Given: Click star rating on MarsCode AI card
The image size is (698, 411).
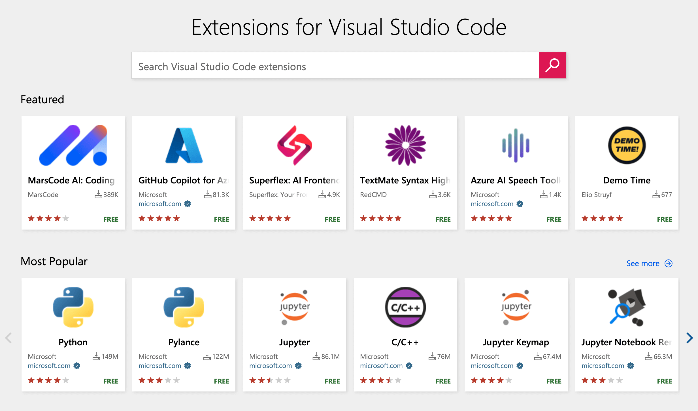Looking at the screenshot, I should (x=48, y=219).
